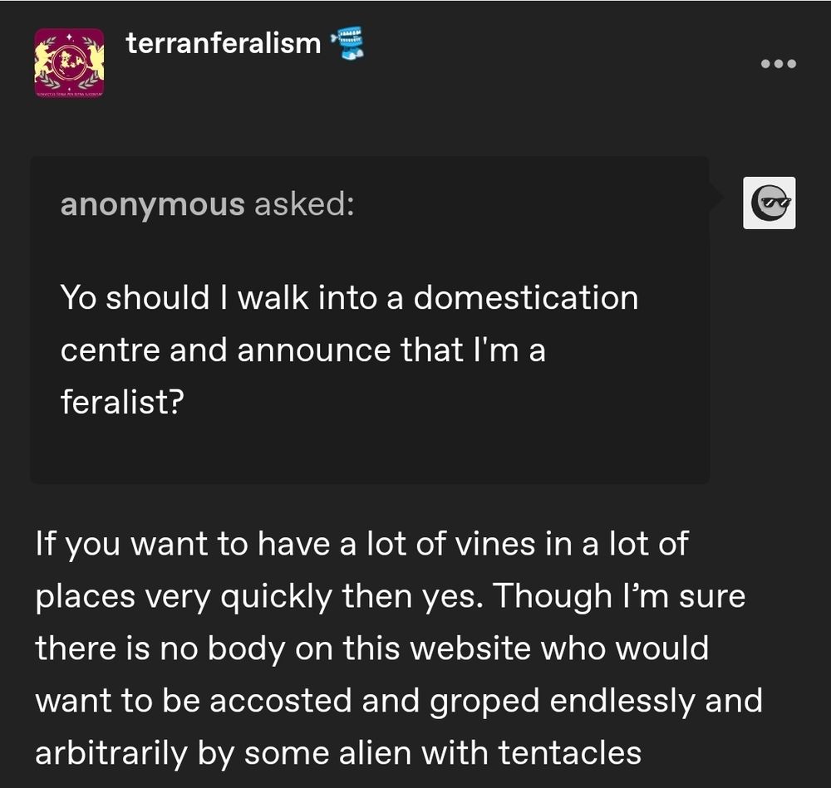
Task: Click the word "tentacles" in the answer
Action: pos(569,752)
